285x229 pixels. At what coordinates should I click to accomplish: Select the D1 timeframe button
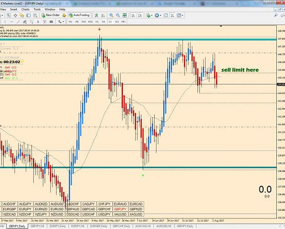tap(110, 22)
